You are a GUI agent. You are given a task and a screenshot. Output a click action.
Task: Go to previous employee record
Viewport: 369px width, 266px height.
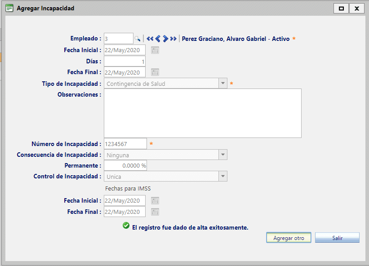[158, 39]
